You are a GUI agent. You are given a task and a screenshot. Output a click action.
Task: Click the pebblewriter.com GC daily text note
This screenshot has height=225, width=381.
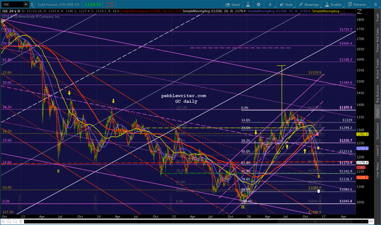click(184, 98)
